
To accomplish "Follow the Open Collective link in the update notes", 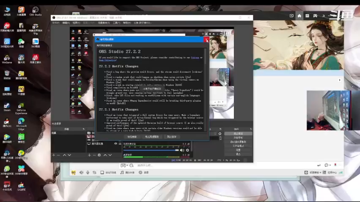I will click(x=107, y=60).
